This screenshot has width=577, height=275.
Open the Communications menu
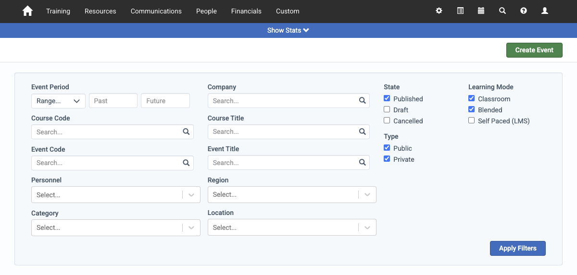156,11
